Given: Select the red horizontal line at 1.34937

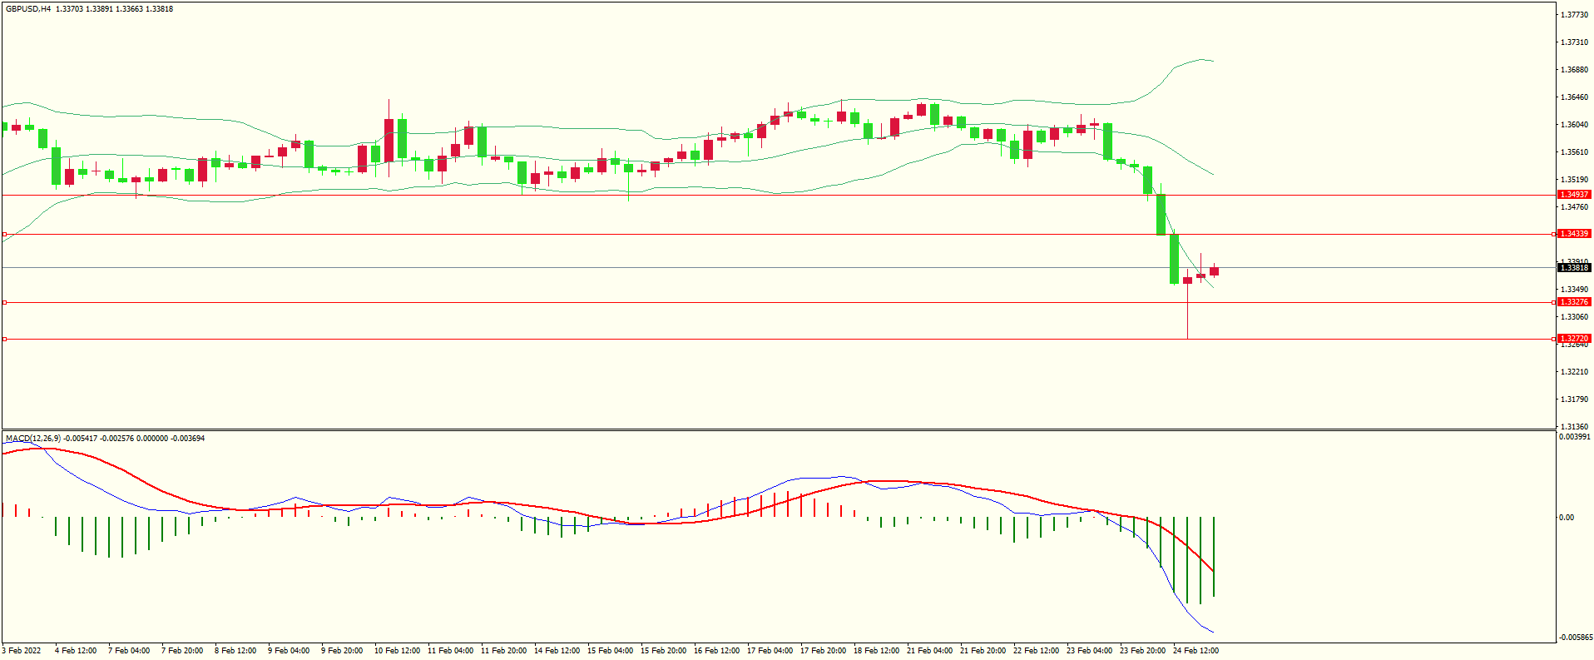Looking at the screenshot, I should 778,195.
